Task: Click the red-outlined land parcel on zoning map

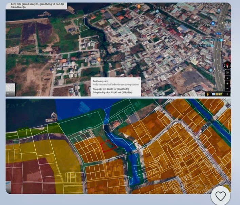Action: [108, 146]
